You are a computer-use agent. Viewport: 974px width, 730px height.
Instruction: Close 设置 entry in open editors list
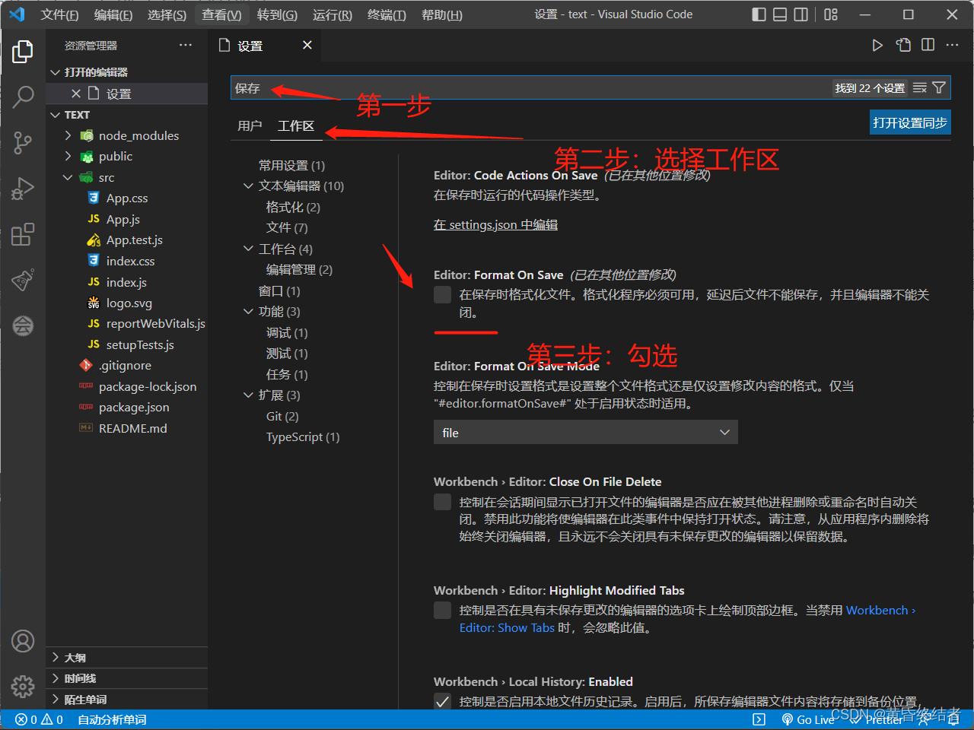pos(76,94)
